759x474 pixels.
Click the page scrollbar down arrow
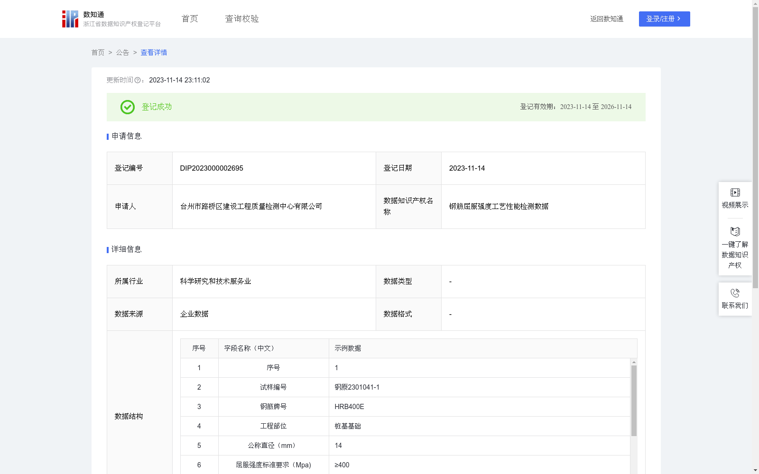[755, 470]
